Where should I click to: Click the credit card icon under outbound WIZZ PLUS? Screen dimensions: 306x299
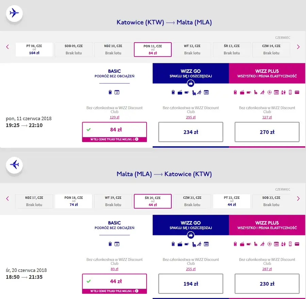point(297,92)
